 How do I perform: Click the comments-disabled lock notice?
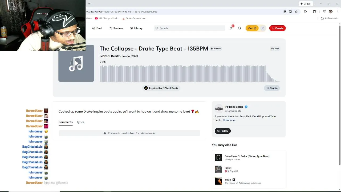pyautogui.click(x=129, y=133)
